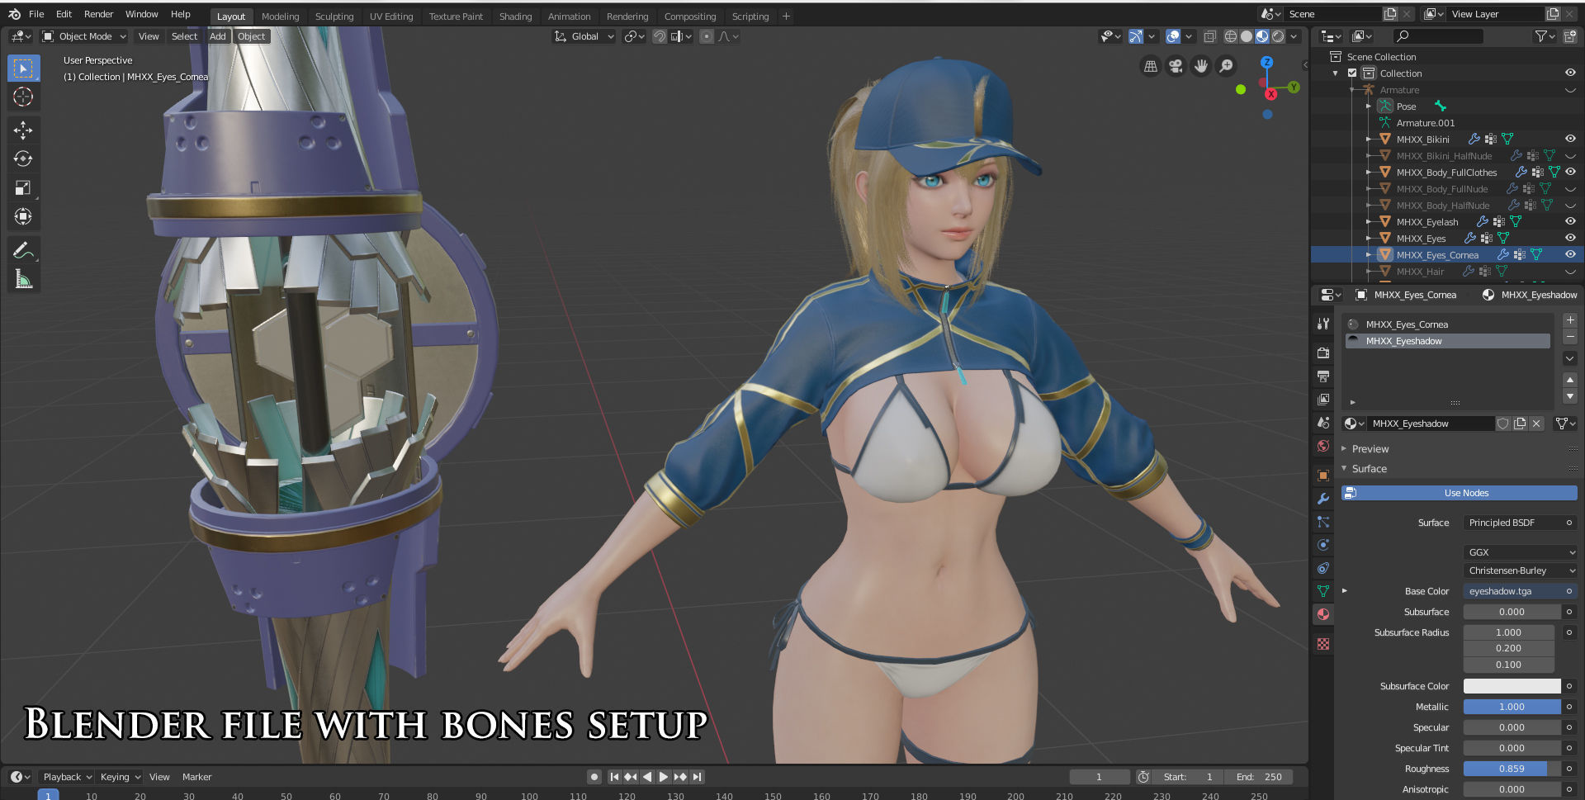Hide the MHXX_Body_FullClothes object

point(1570,172)
